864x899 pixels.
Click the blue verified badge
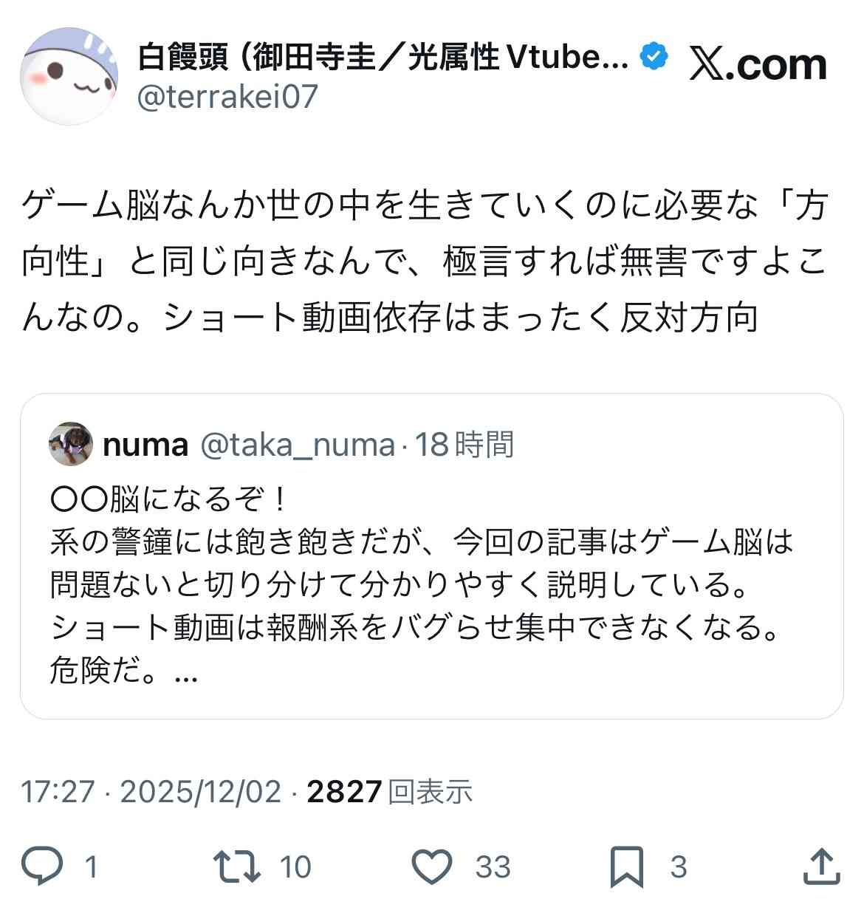(x=654, y=56)
